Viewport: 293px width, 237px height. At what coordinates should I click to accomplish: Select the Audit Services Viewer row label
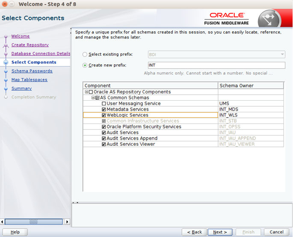point(130,144)
